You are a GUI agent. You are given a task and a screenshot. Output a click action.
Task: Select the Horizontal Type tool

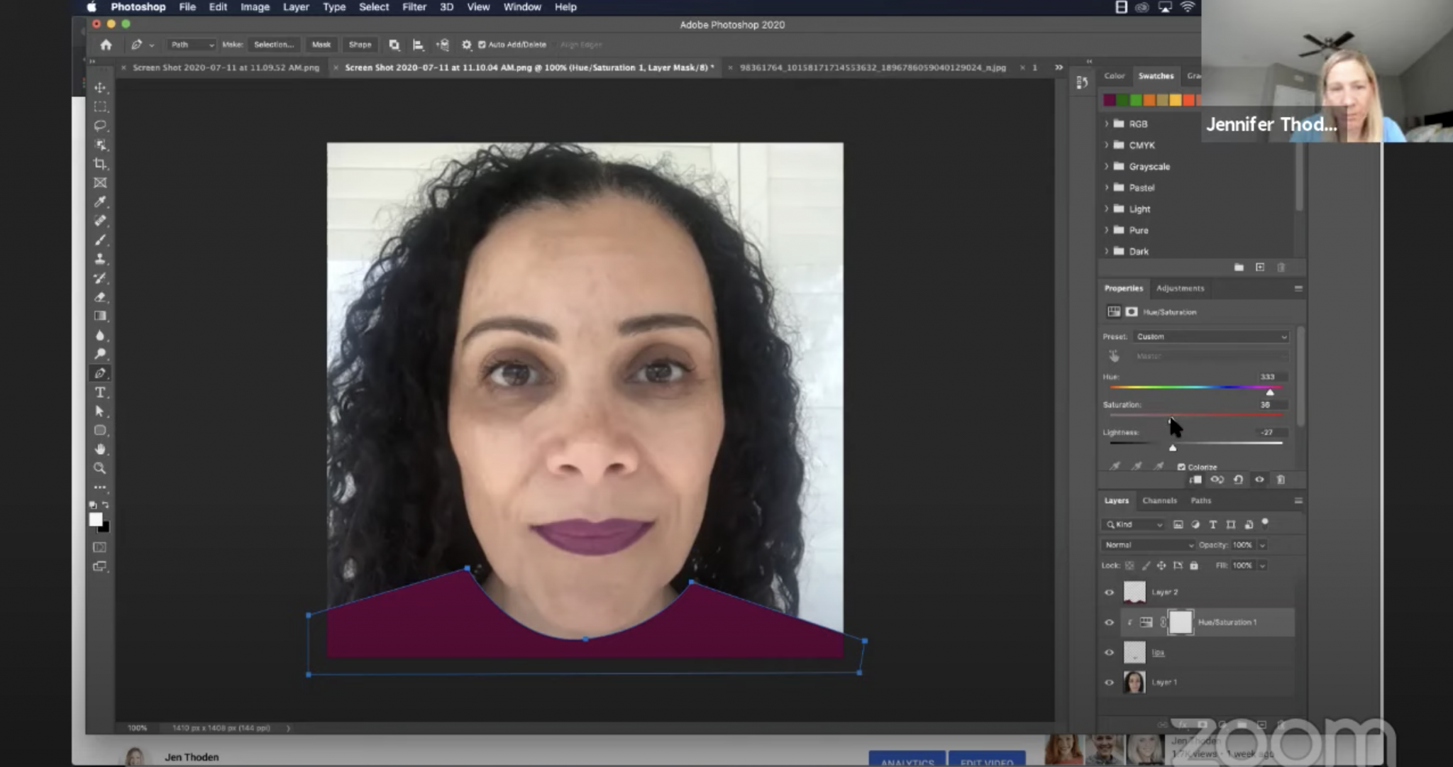[100, 392]
